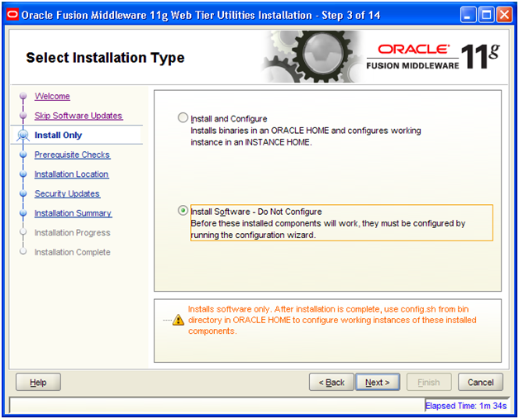This screenshot has width=519, height=419.
Task: Jump to the Welcome step link
Action: (x=52, y=96)
